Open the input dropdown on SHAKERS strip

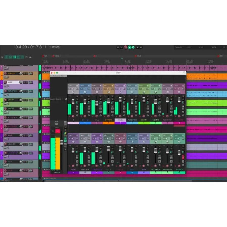tap(108, 86)
